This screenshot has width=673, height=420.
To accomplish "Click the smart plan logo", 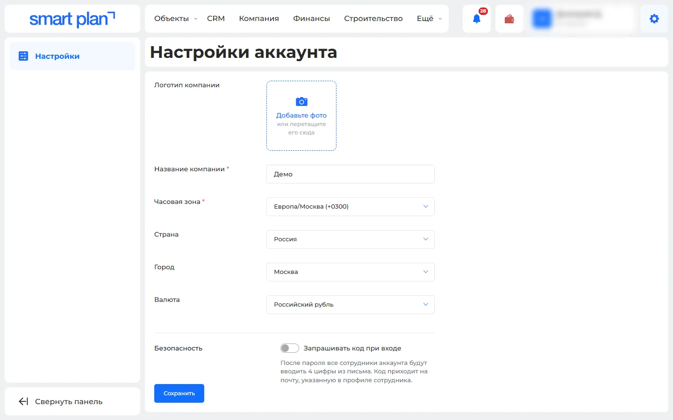I will pos(72,19).
